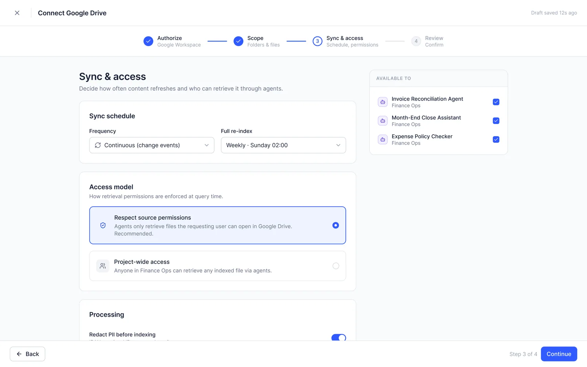Click the 'Draft saved 12s ago' status
Screen dimensions: 587x367
(x=554, y=13)
